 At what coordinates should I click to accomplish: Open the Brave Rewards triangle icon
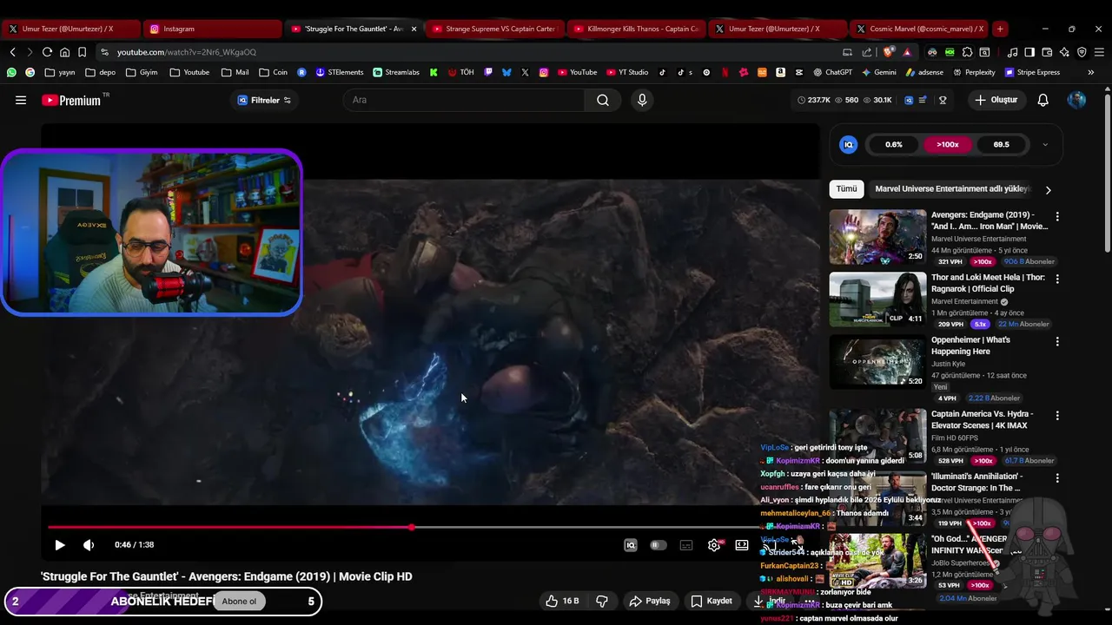(907, 52)
